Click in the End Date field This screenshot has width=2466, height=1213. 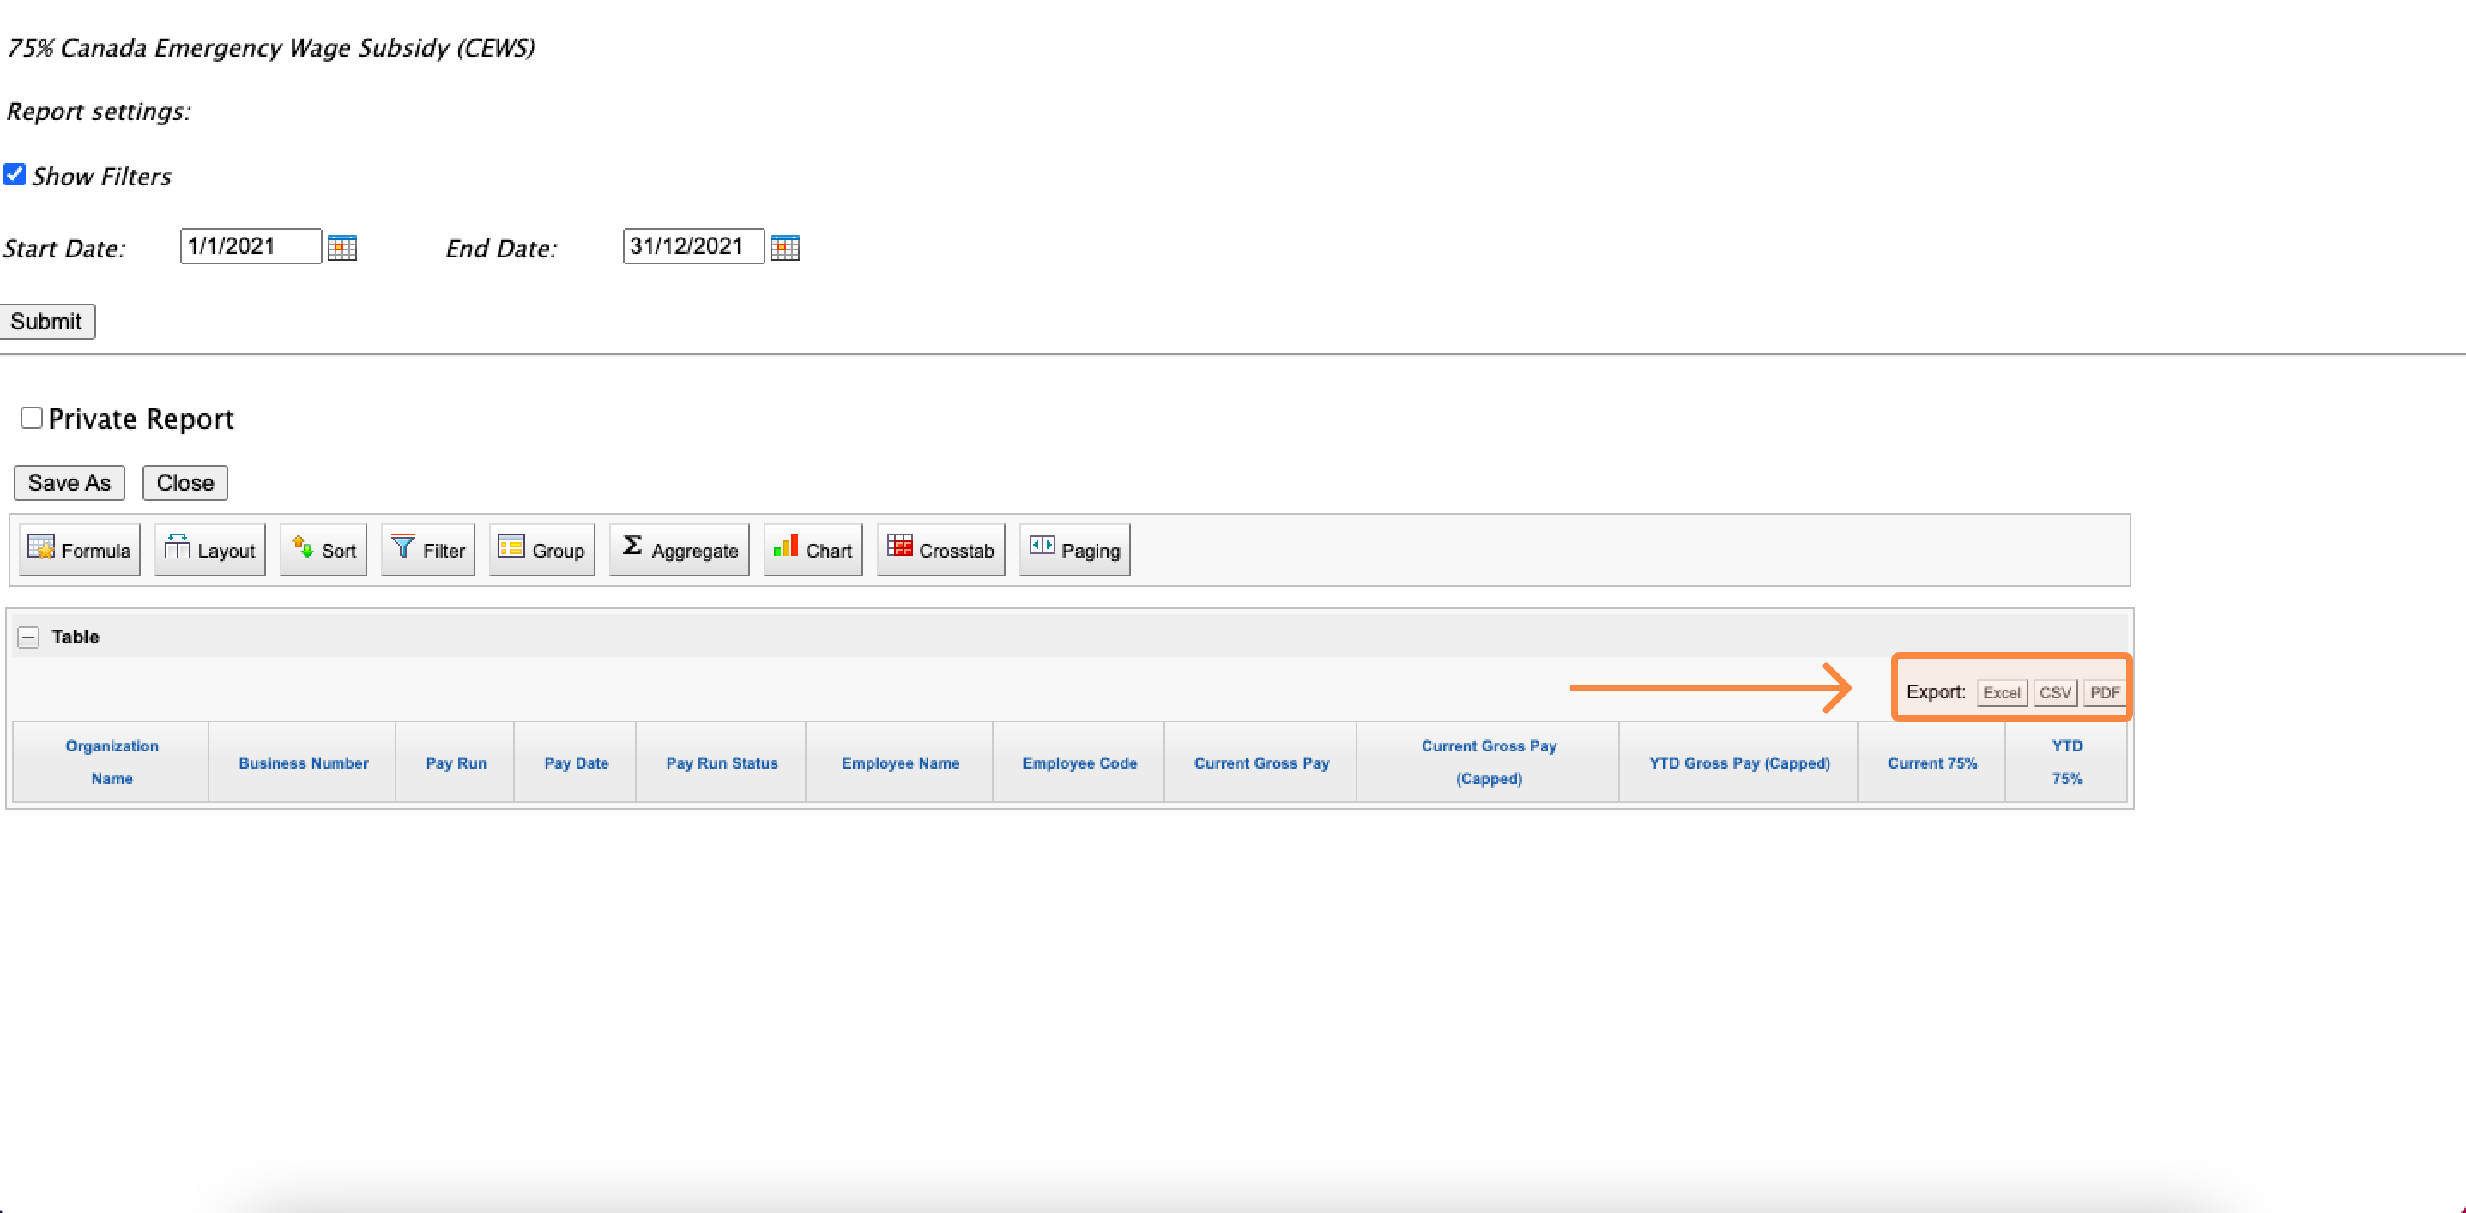693,246
